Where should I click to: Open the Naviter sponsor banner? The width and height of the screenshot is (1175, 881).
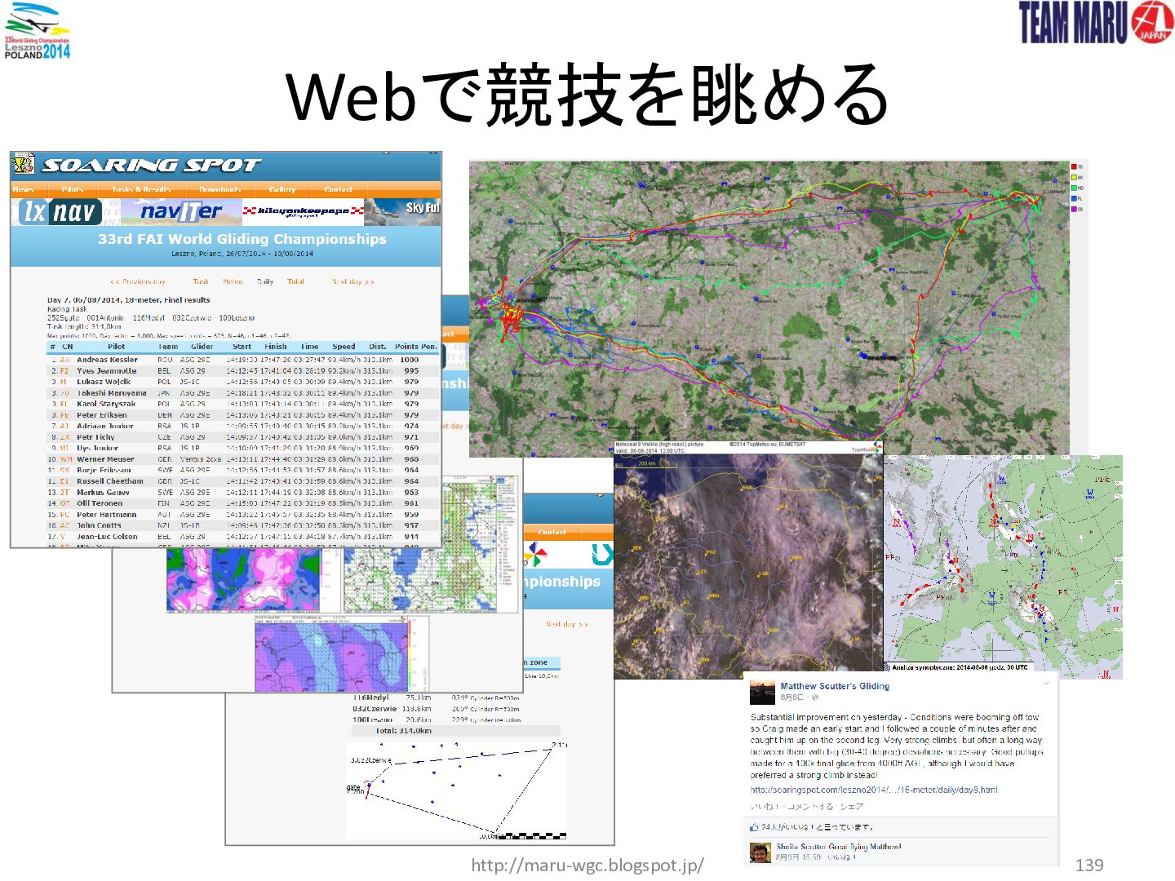(181, 211)
